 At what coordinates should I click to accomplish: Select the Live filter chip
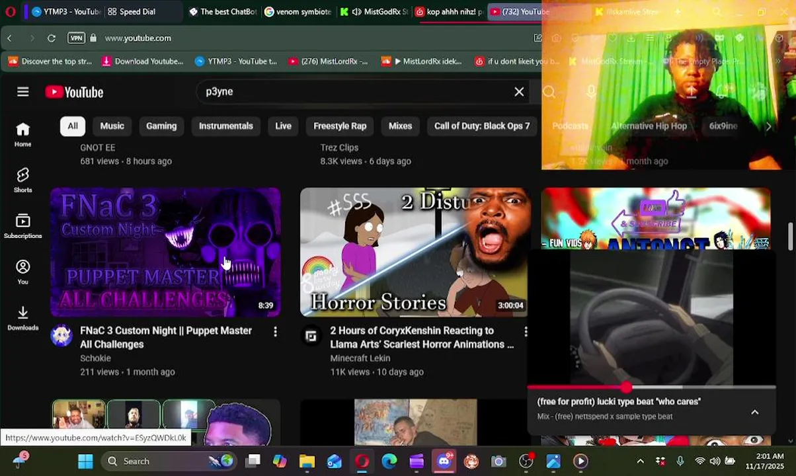tap(283, 126)
